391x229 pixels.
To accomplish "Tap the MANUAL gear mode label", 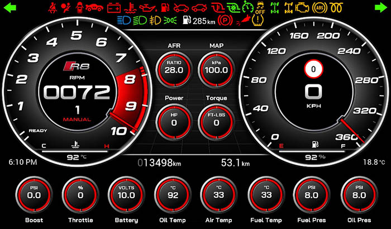I will [x=77, y=120].
